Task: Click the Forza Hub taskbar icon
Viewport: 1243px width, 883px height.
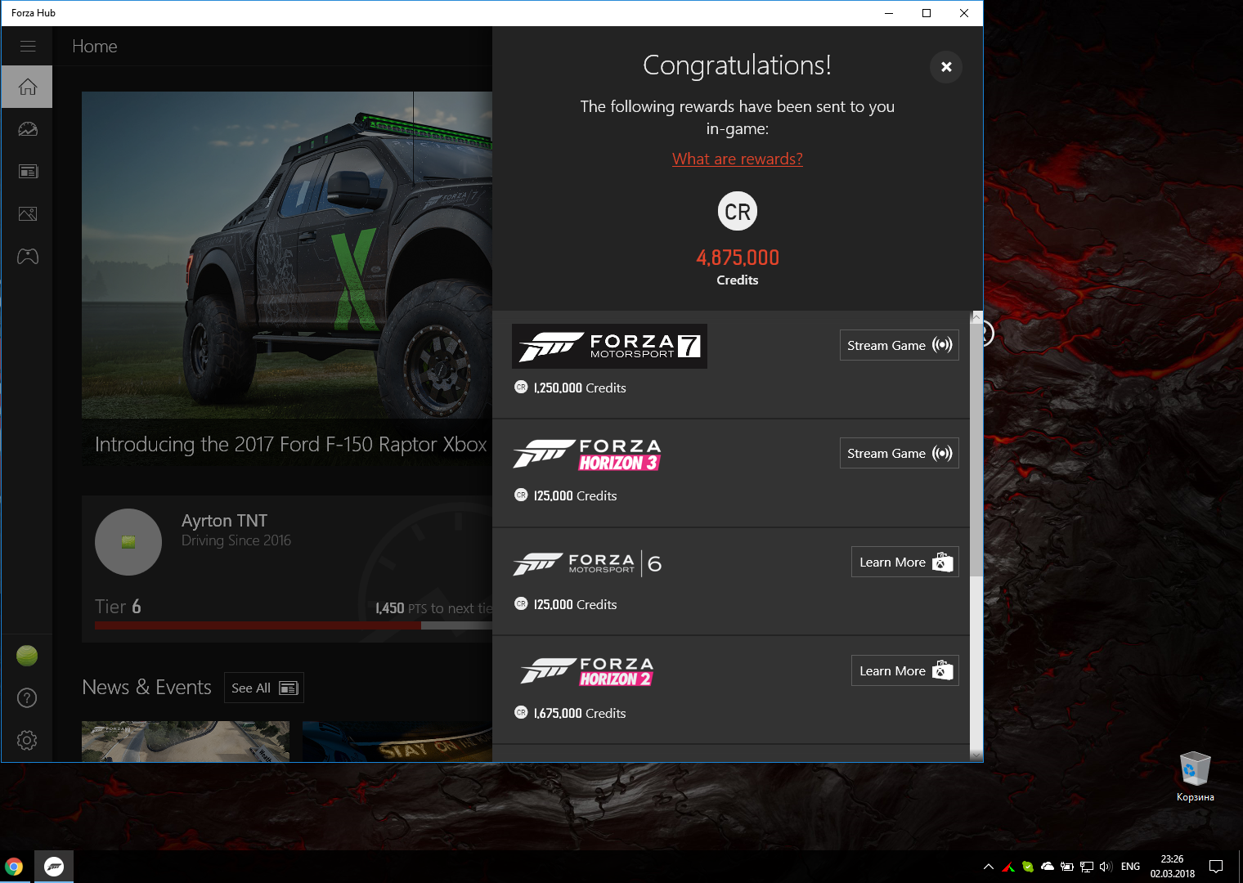Action: coord(54,867)
